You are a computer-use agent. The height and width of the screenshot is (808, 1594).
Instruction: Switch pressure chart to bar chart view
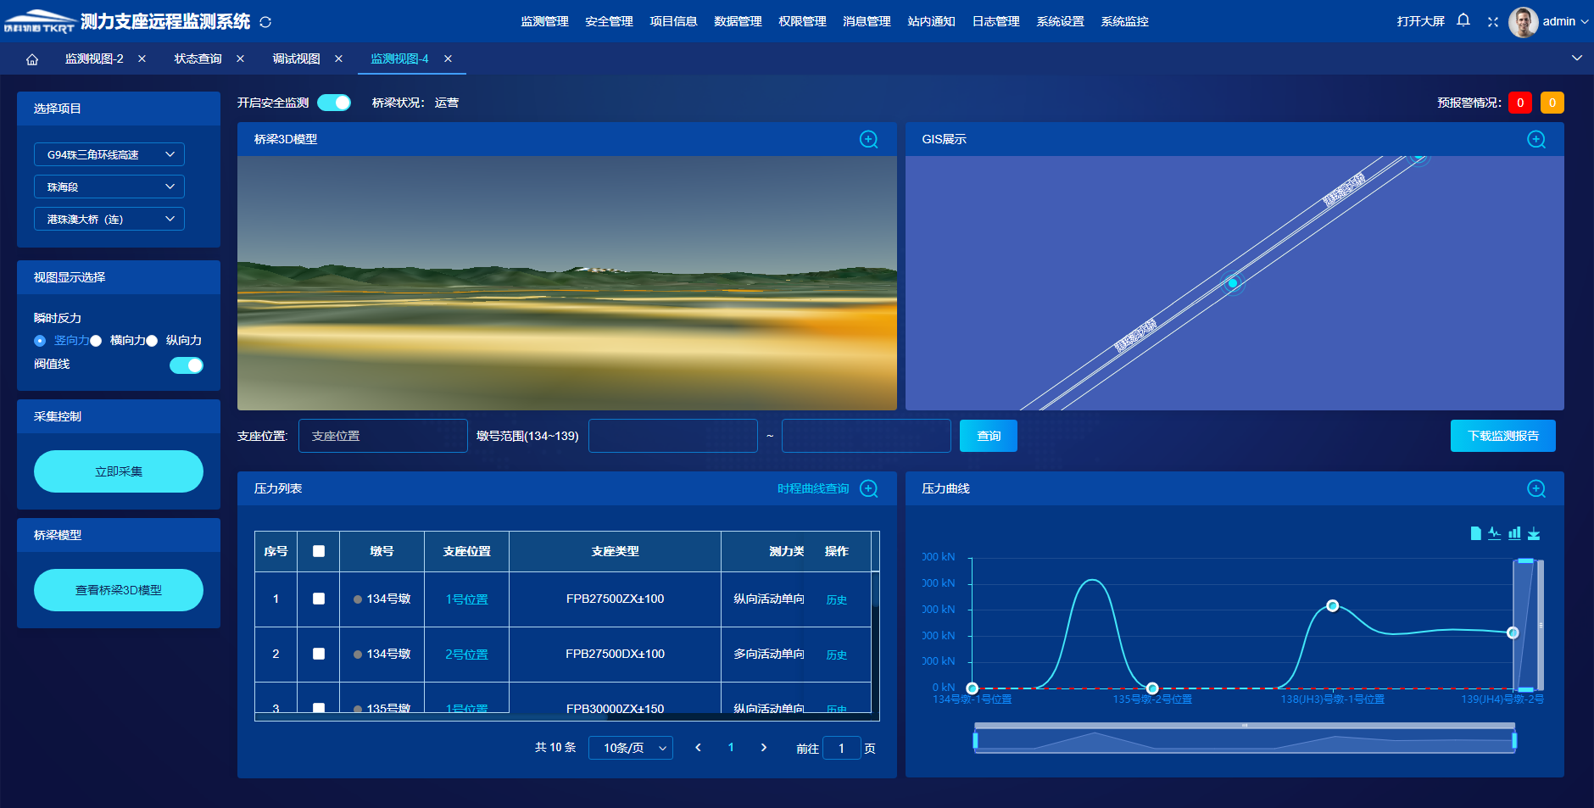[x=1514, y=533]
